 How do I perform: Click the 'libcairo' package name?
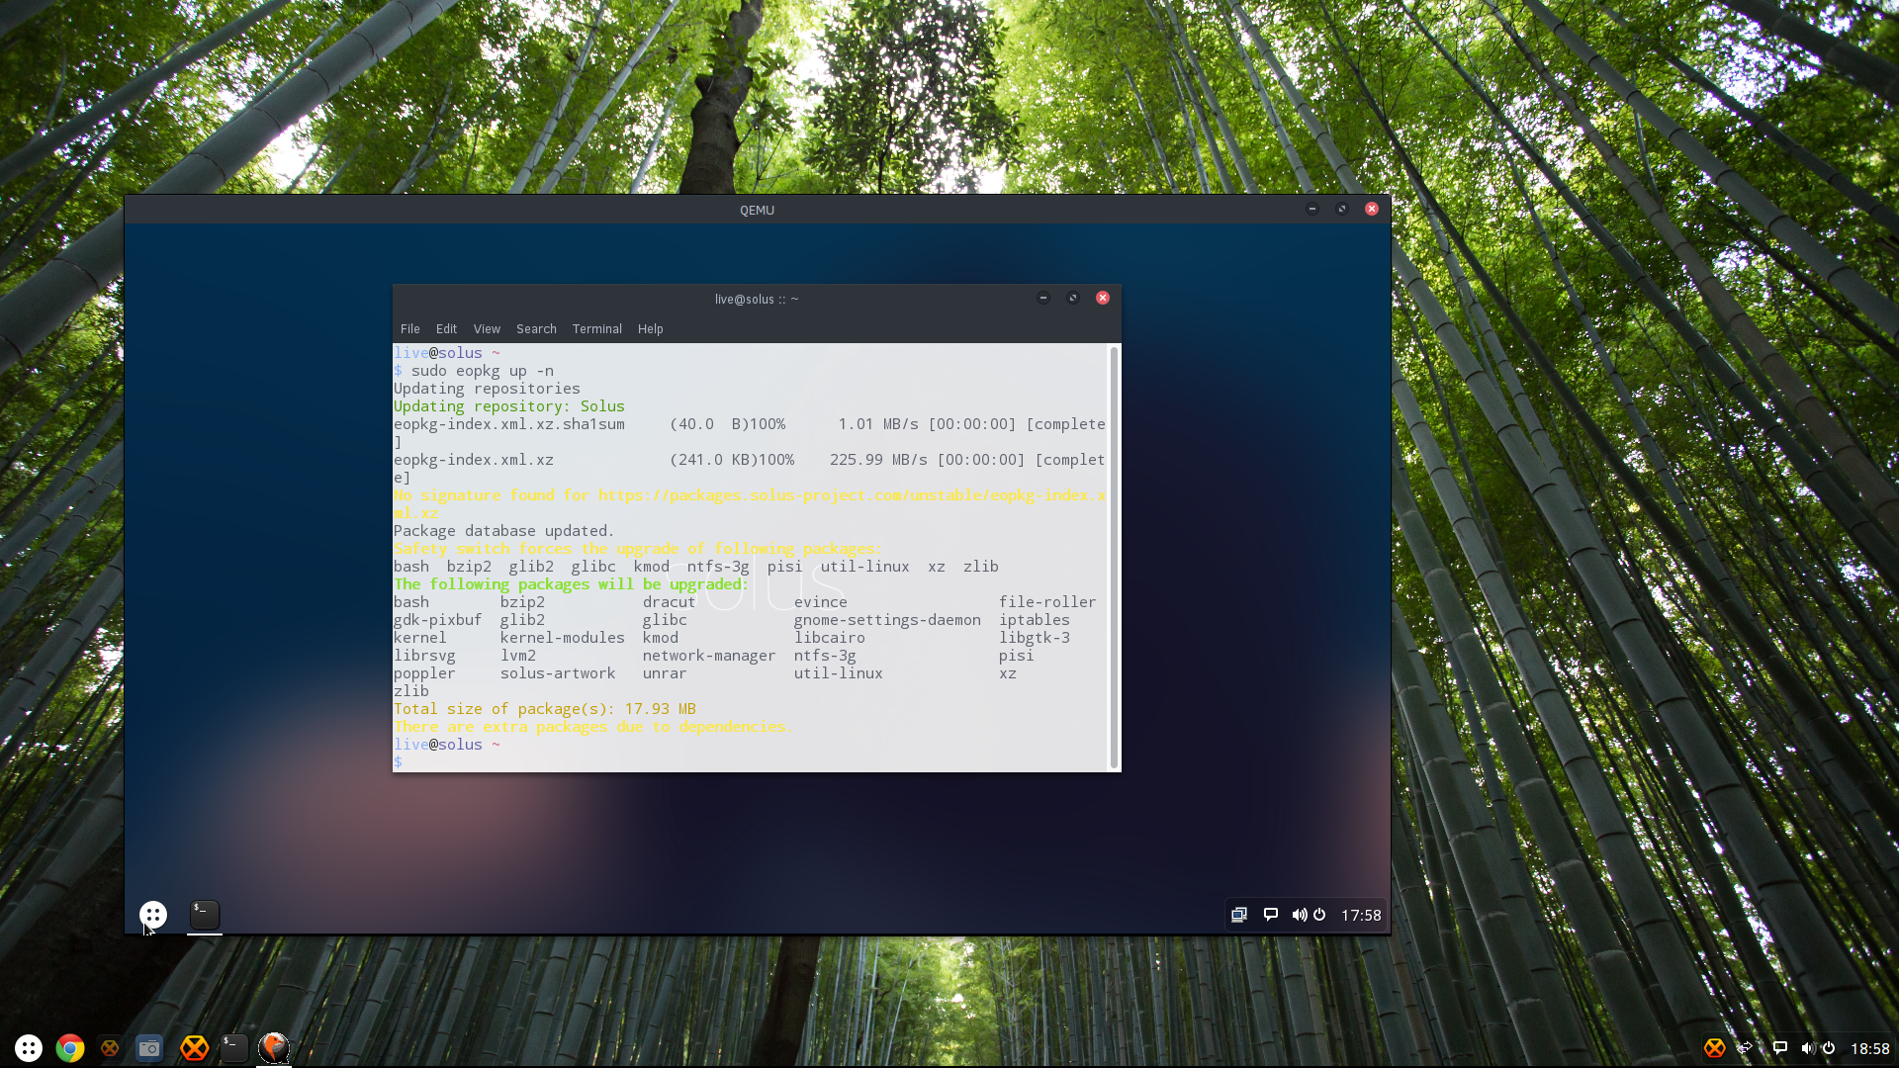[x=829, y=638]
